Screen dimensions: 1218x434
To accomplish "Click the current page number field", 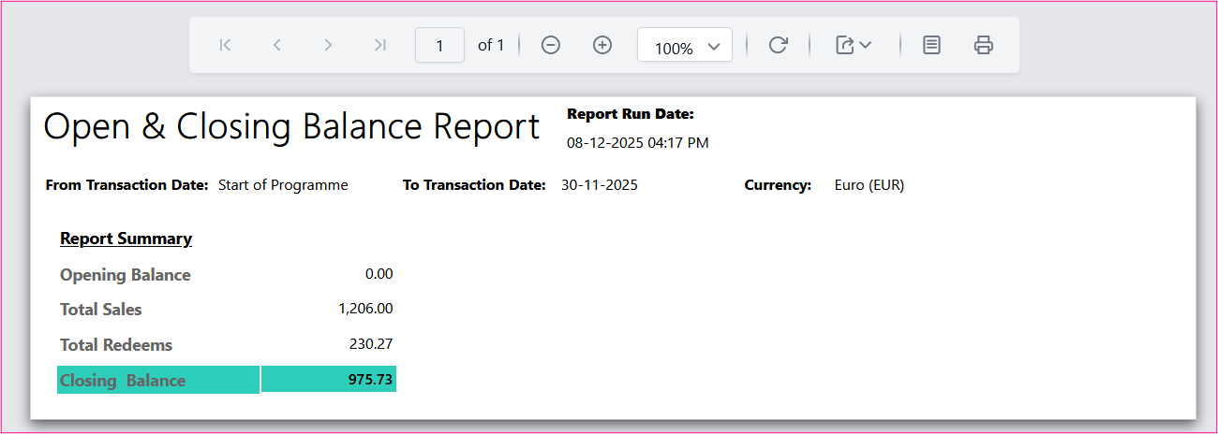I will click(439, 46).
